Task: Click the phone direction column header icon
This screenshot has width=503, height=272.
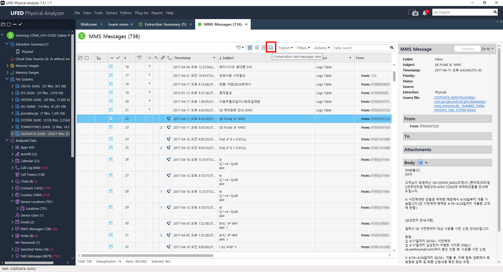Action: (169, 58)
